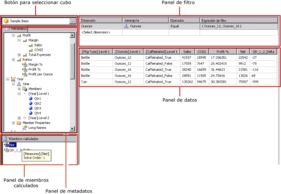Click the Expresión de filtro column header
The height and width of the screenshot is (194, 281).
(x=239, y=20)
